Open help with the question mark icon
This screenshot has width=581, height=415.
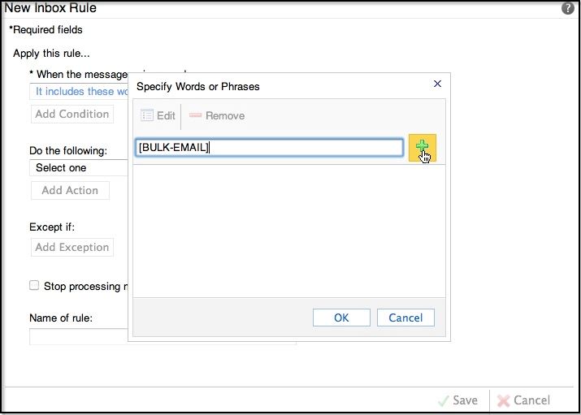click(x=567, y=8)
